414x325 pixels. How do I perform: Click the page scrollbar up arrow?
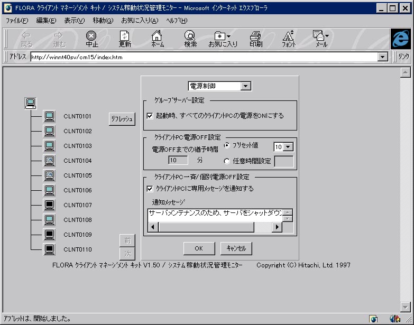406,72
